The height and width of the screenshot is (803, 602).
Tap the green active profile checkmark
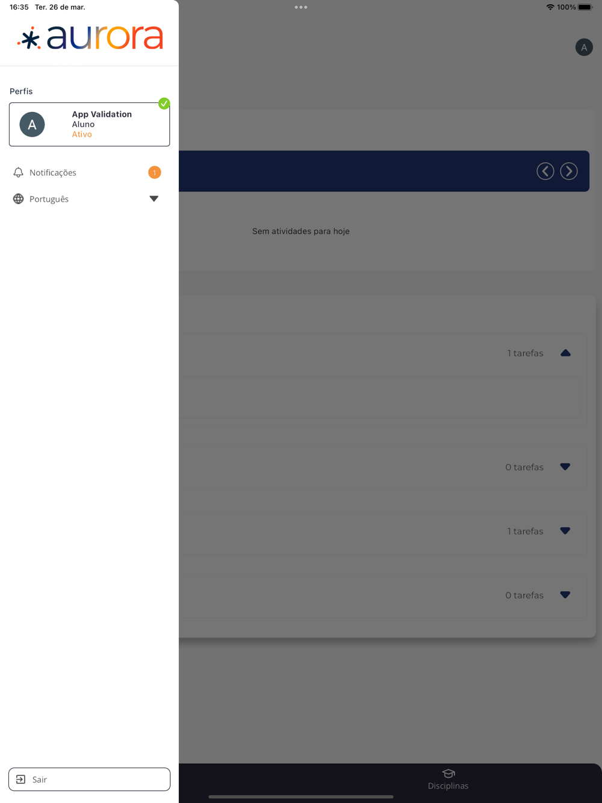pos(164,104)
